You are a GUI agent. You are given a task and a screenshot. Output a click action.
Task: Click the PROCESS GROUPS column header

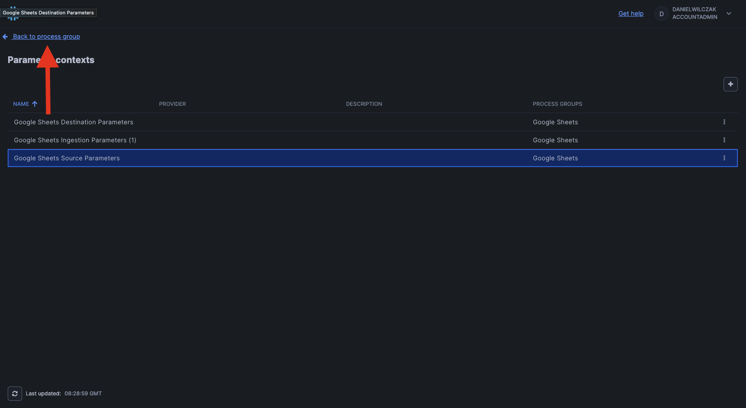point(557,104)
